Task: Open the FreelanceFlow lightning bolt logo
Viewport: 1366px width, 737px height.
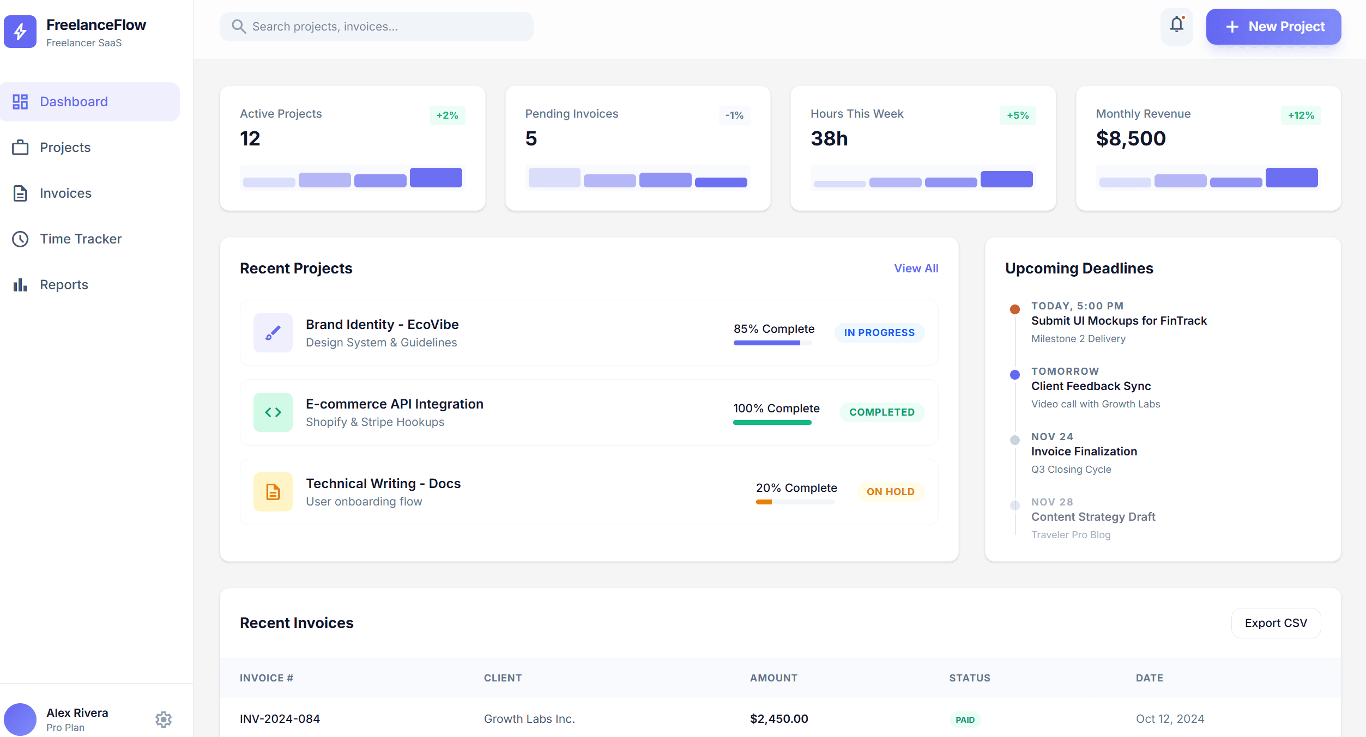Action: coord(20,32)
